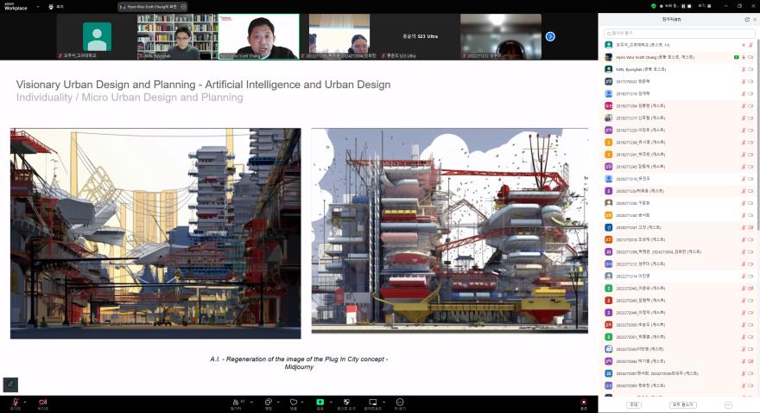Viewport: 760px width, 413px height.
Task: Expand the arrow next to Share Screen
Action: 331,402
